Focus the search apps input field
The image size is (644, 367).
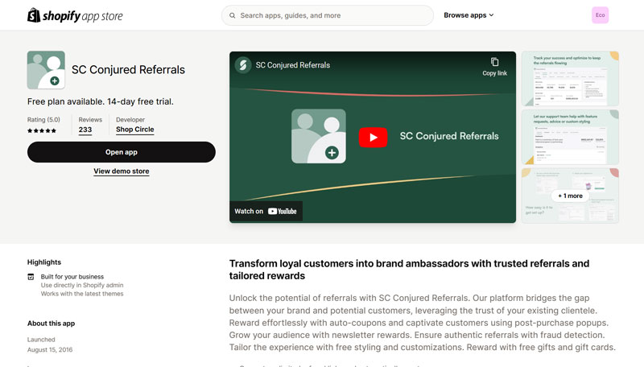coord(328,15)
